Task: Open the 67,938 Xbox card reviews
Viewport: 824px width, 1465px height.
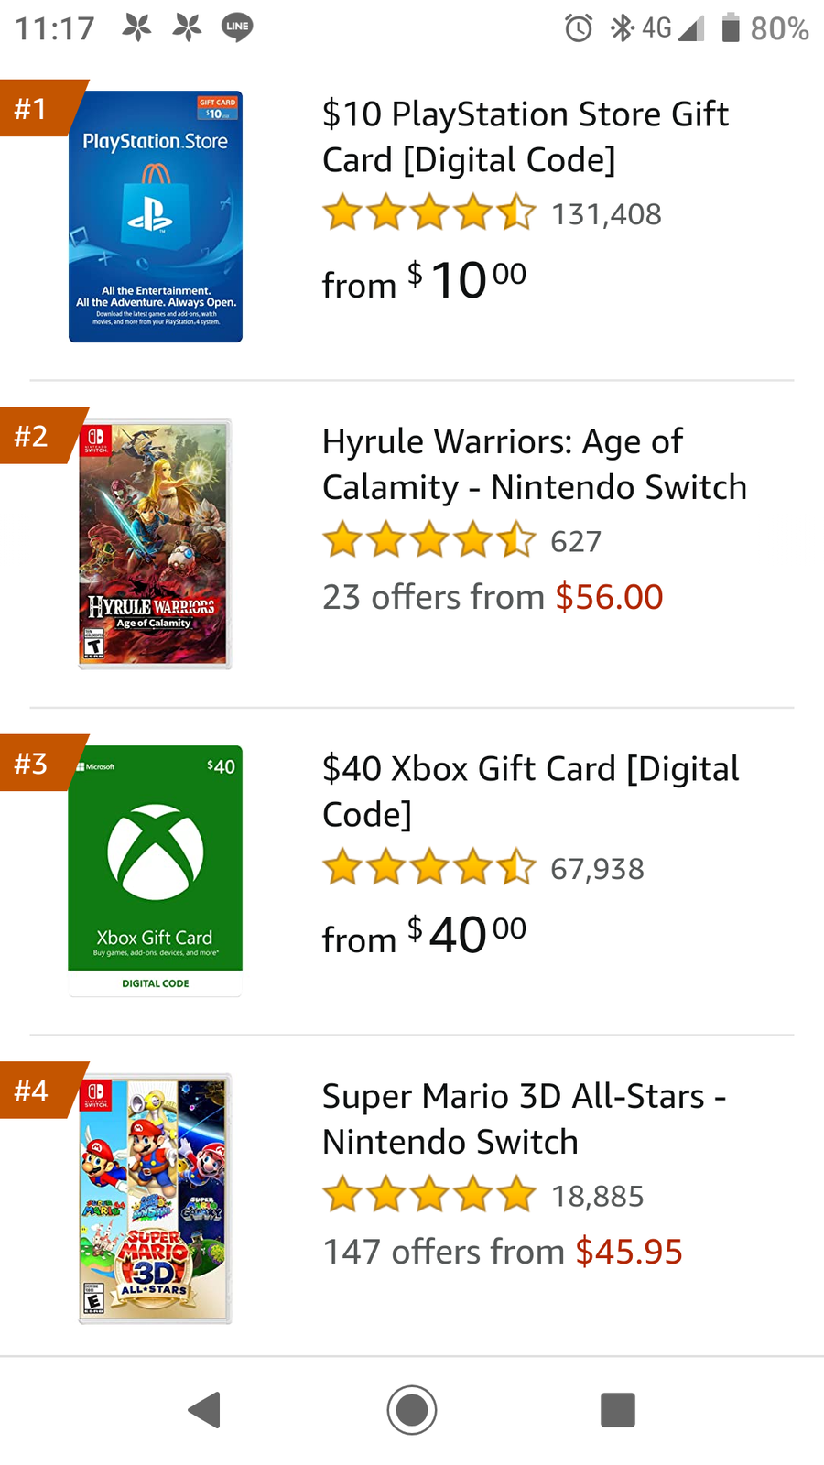Action: (x=597, y=868)
